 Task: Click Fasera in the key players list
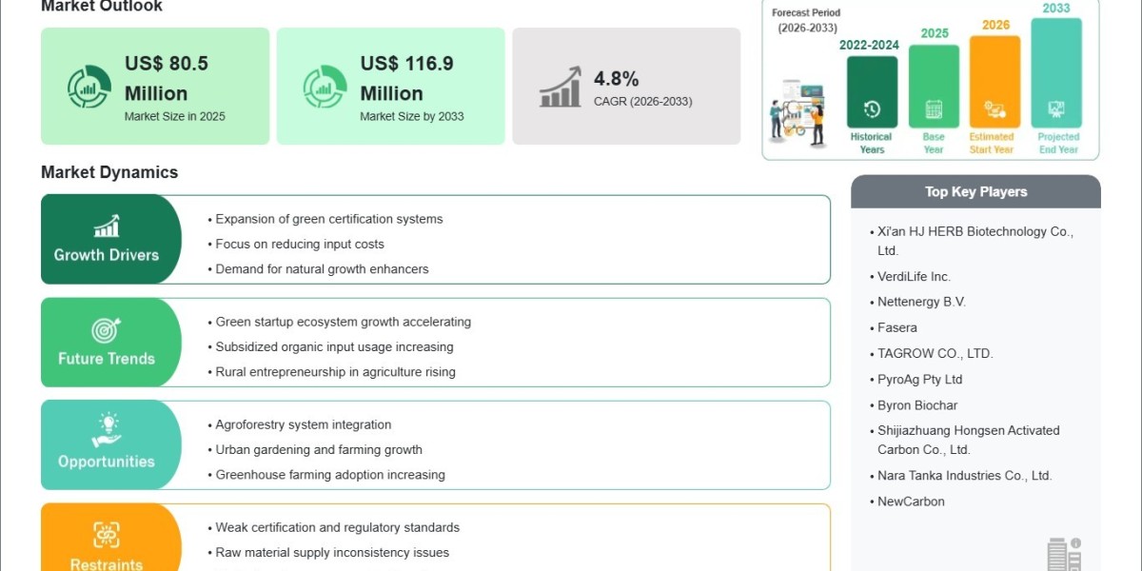click(x=897, y=327)
